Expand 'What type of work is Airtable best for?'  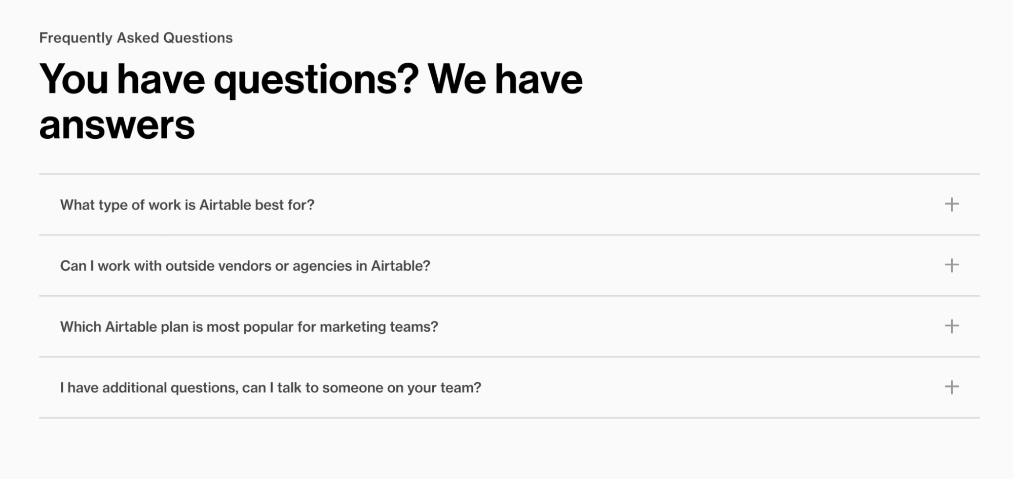(x=187, y=205)
